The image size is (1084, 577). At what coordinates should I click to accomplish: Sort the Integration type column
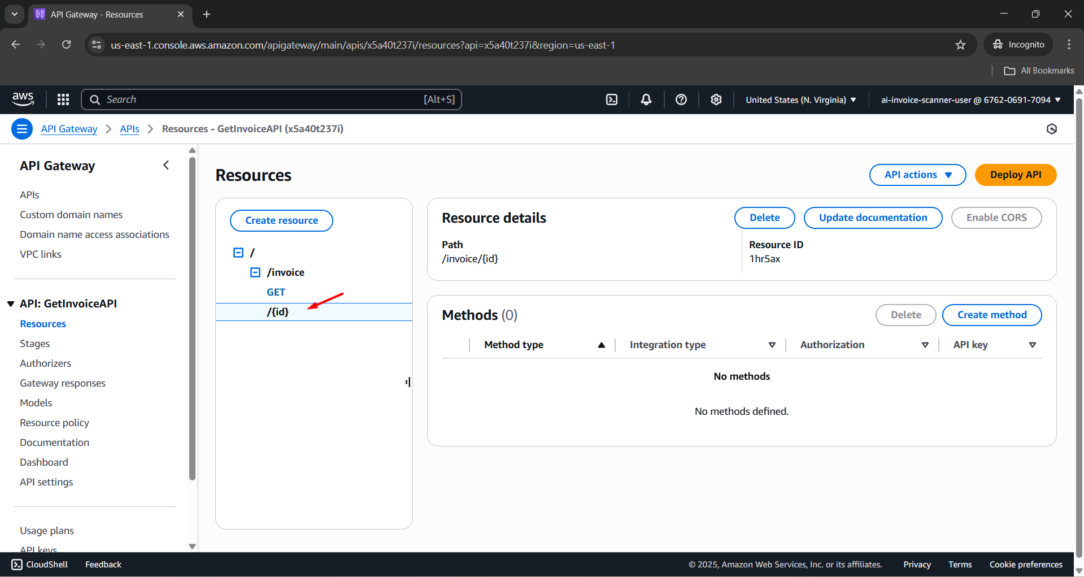(x=772, y=345)
